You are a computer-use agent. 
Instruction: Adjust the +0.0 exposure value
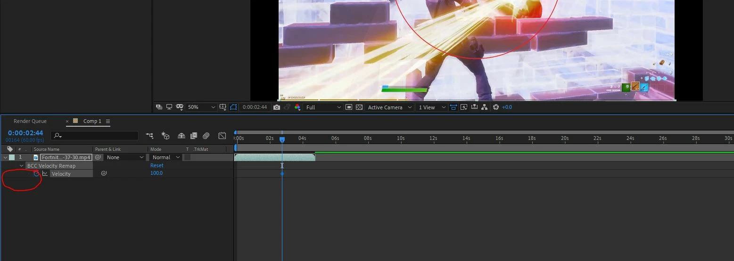pos(507,107)
